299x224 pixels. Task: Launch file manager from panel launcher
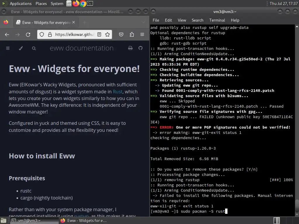tap(69, 3)
